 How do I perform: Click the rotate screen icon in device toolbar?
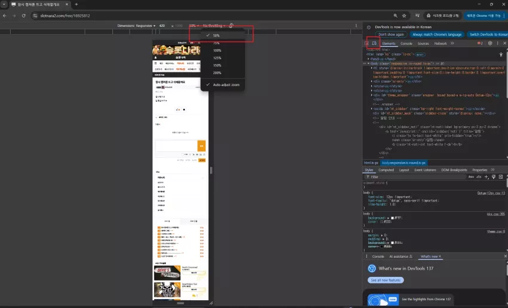(231, 26)
